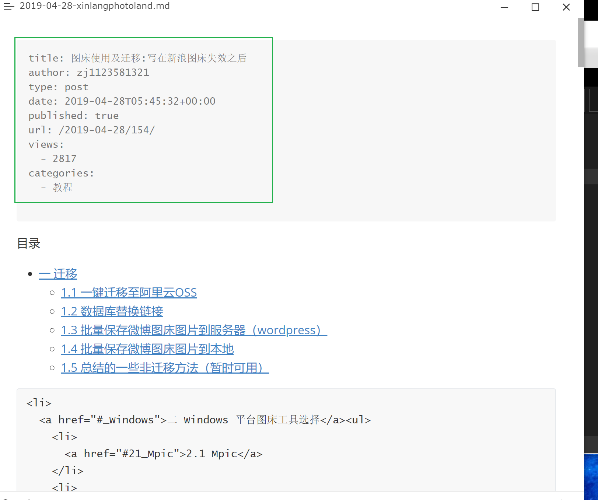The width and height of the screenshot is (598, 500).
Task: Click the views value 2817
Action: pyautogui.click(x=64, y=159)
